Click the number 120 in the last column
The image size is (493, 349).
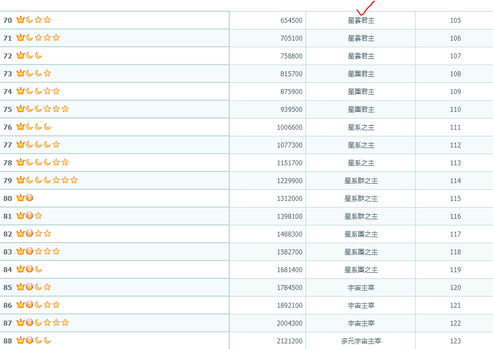[455, 288]
